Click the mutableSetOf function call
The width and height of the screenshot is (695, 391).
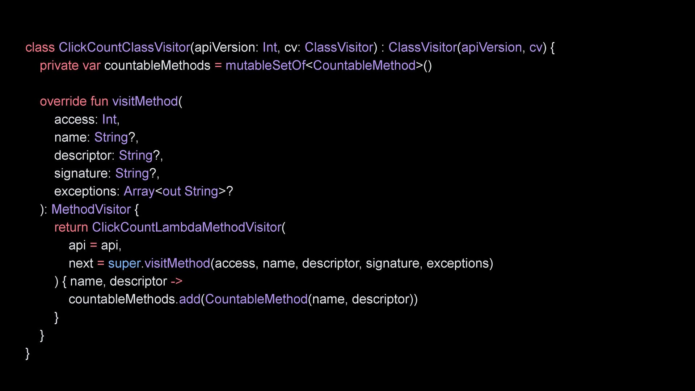[265, 66]
